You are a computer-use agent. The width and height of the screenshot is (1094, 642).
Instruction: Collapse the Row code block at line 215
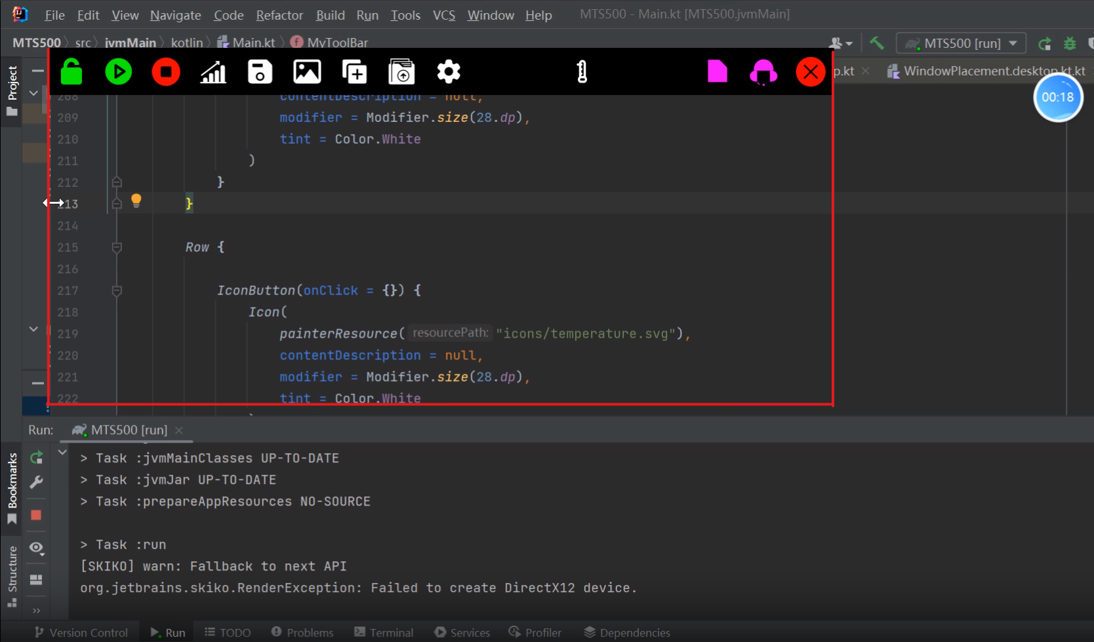[117, 248]
